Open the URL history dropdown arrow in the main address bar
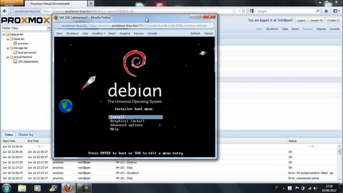The width and height of the screenshot is (343, 193). click(x=239, y=11)
